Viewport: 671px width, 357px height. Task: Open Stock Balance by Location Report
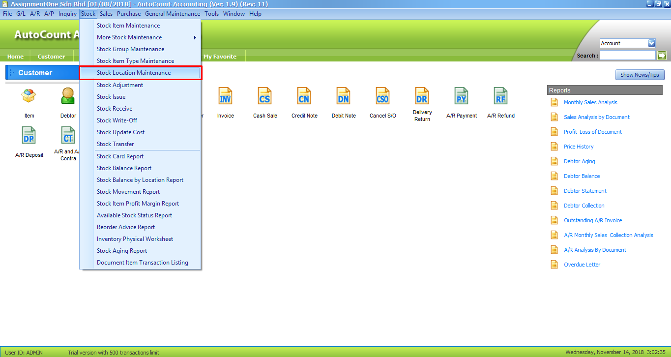coord(141,180)
